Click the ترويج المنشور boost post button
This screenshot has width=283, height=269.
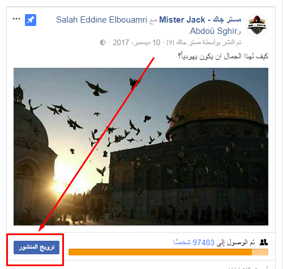(x=36, y=248)
